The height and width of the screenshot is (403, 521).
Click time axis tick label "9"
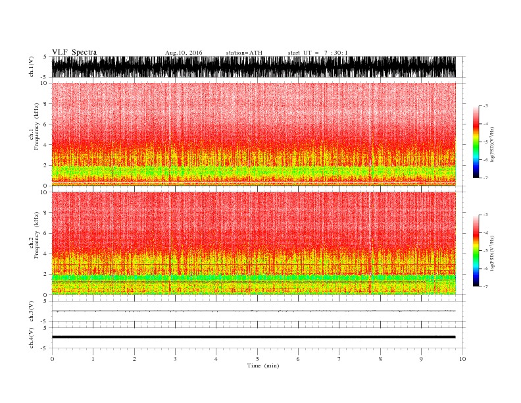421,359
